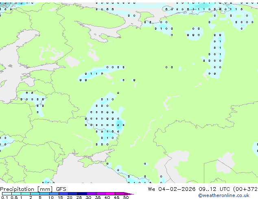Viewport: 258px width, 199px height.
Task: Pick the 15–20 mm blue legend swatch
Action: tap(63, 194)
